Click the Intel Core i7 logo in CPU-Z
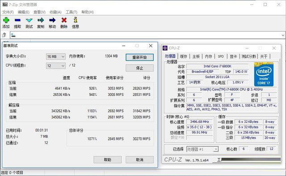 [x=264, y=74]
